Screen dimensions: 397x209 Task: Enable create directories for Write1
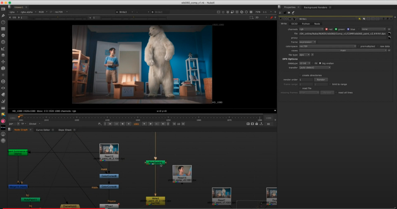coord(300,75)
